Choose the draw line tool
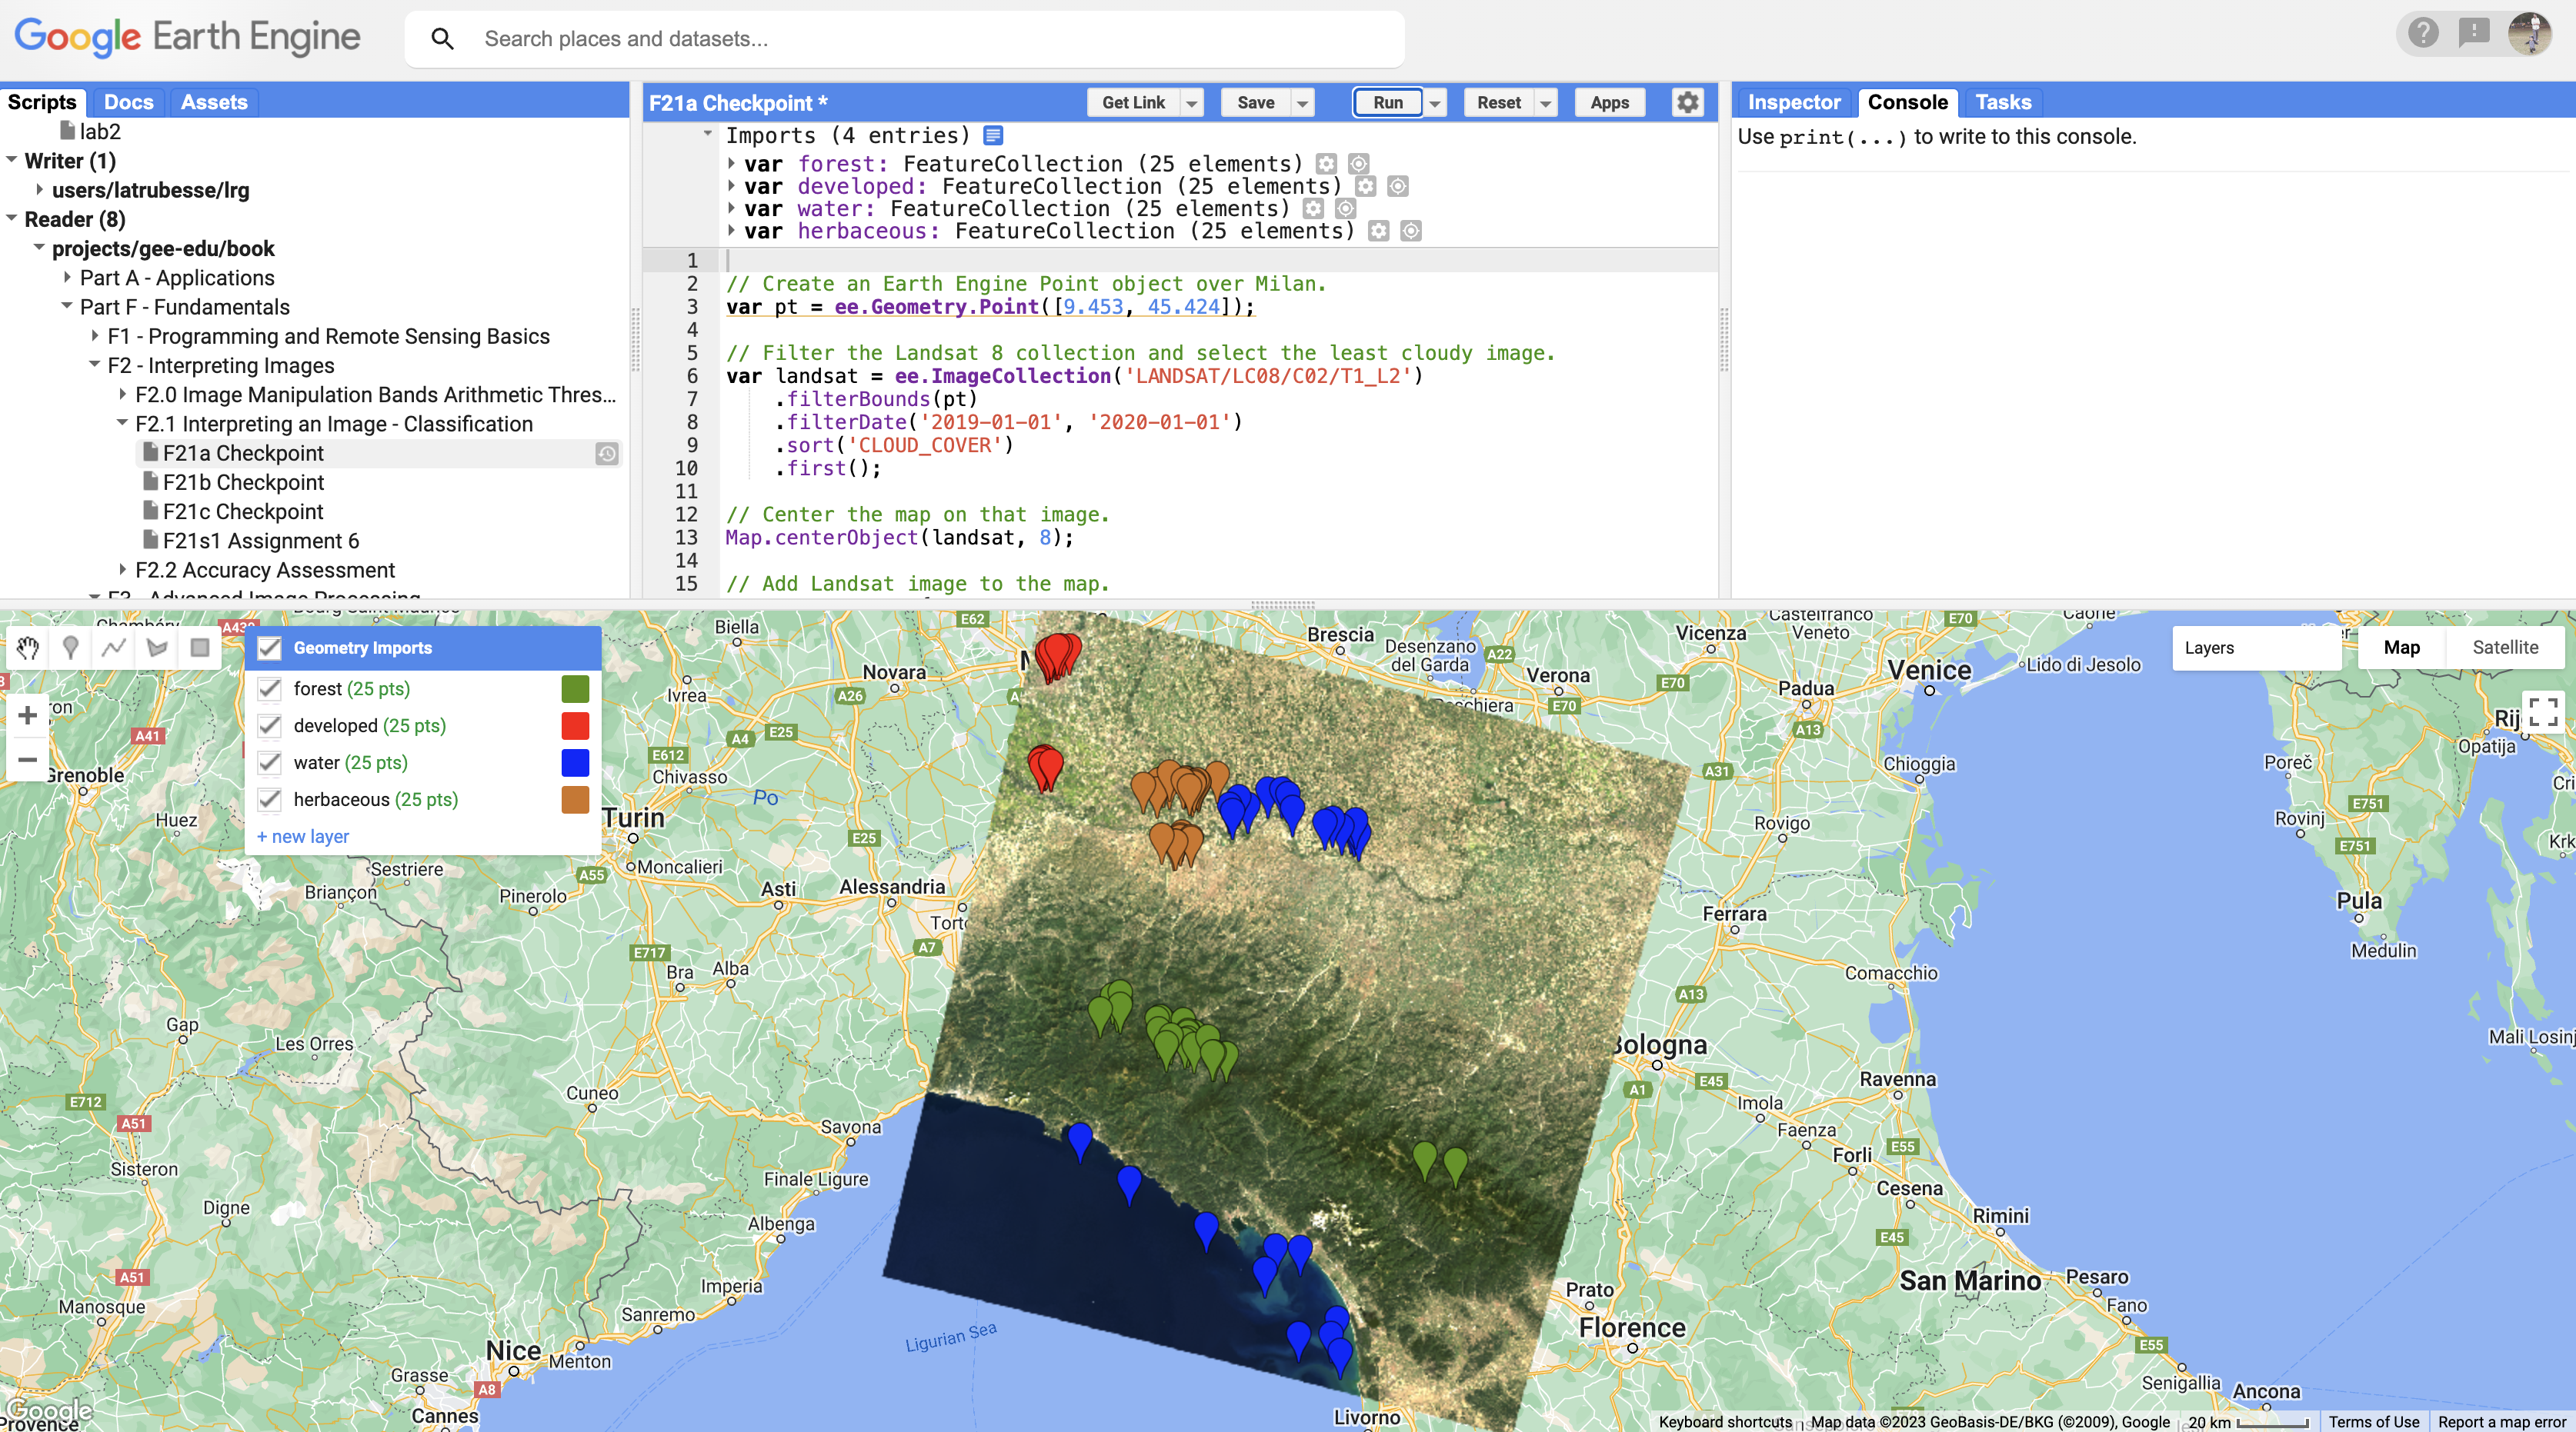 [x=114, y=648]
